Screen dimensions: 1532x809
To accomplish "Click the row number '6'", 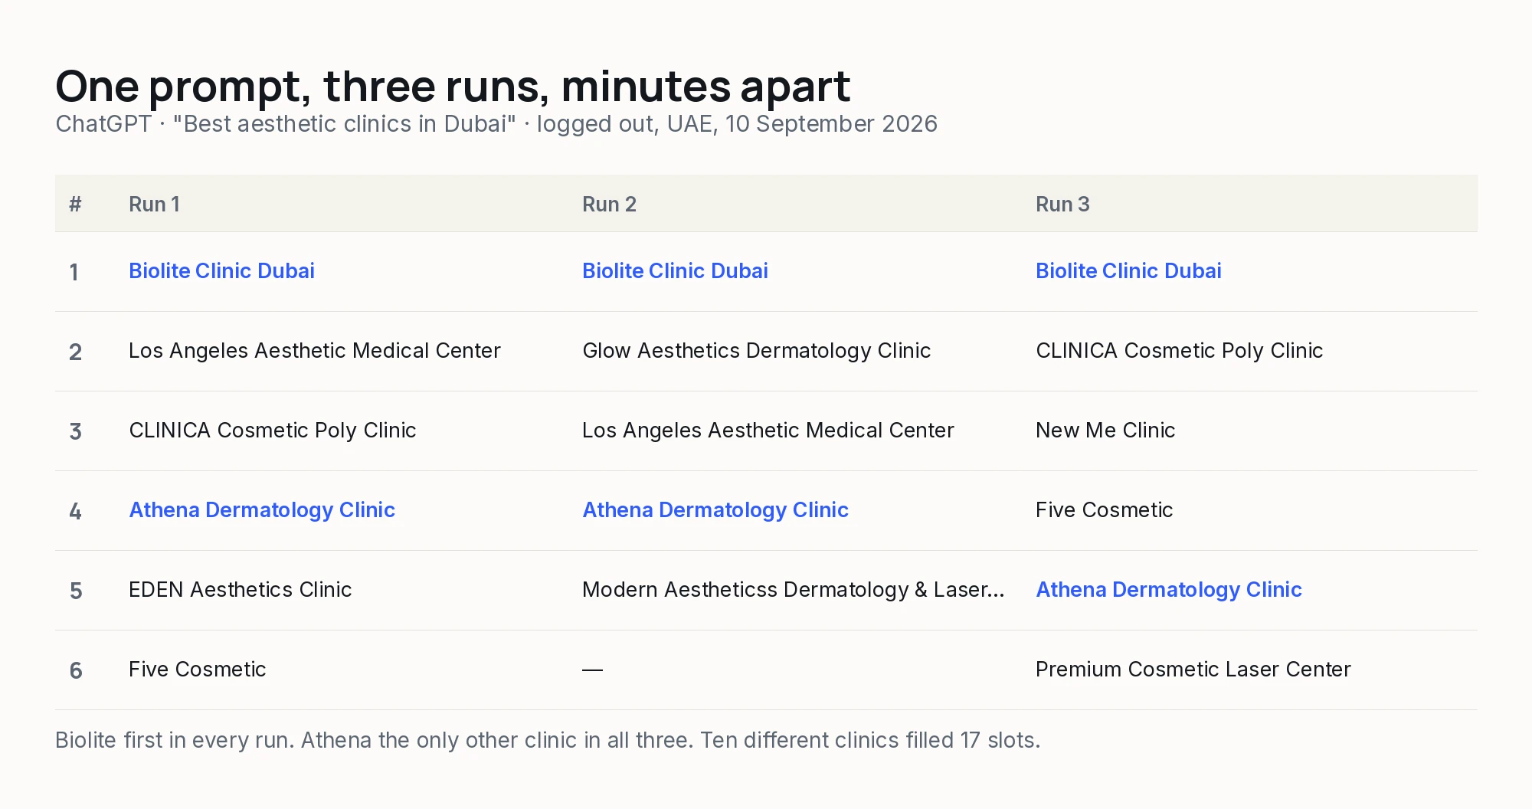I will click(75, 670).
